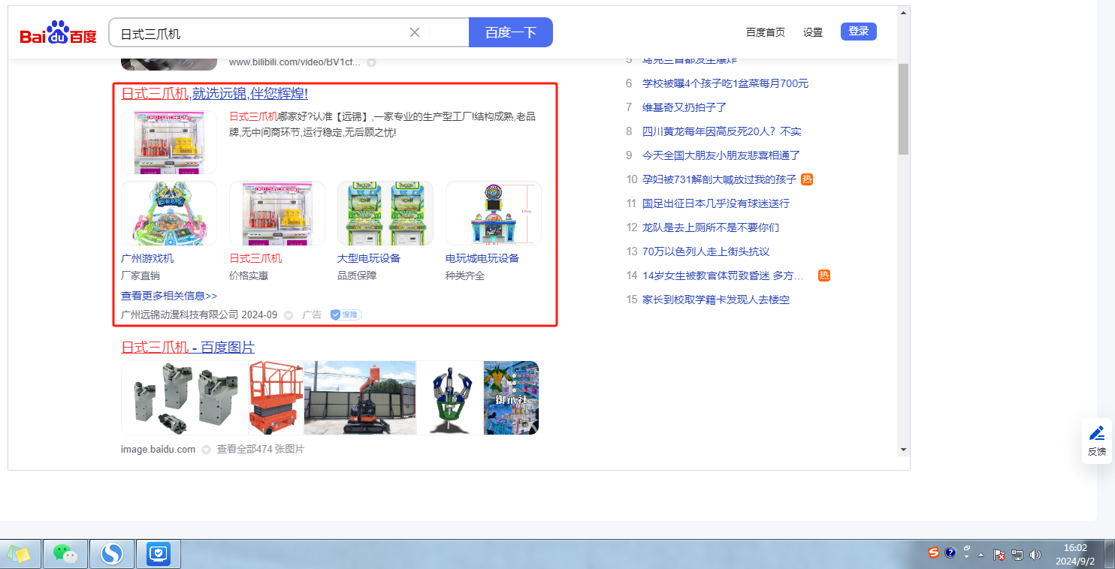Click the 反馈 pencil icon
Viewport: 1115px width, 569px height.
[x=1097, y=433]
